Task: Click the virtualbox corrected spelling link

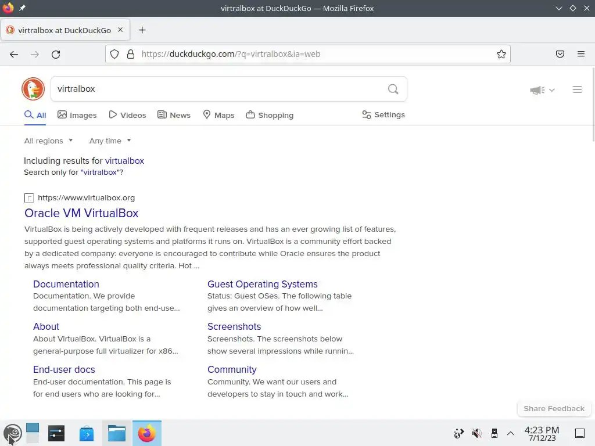Action: [x=124, y=161]
